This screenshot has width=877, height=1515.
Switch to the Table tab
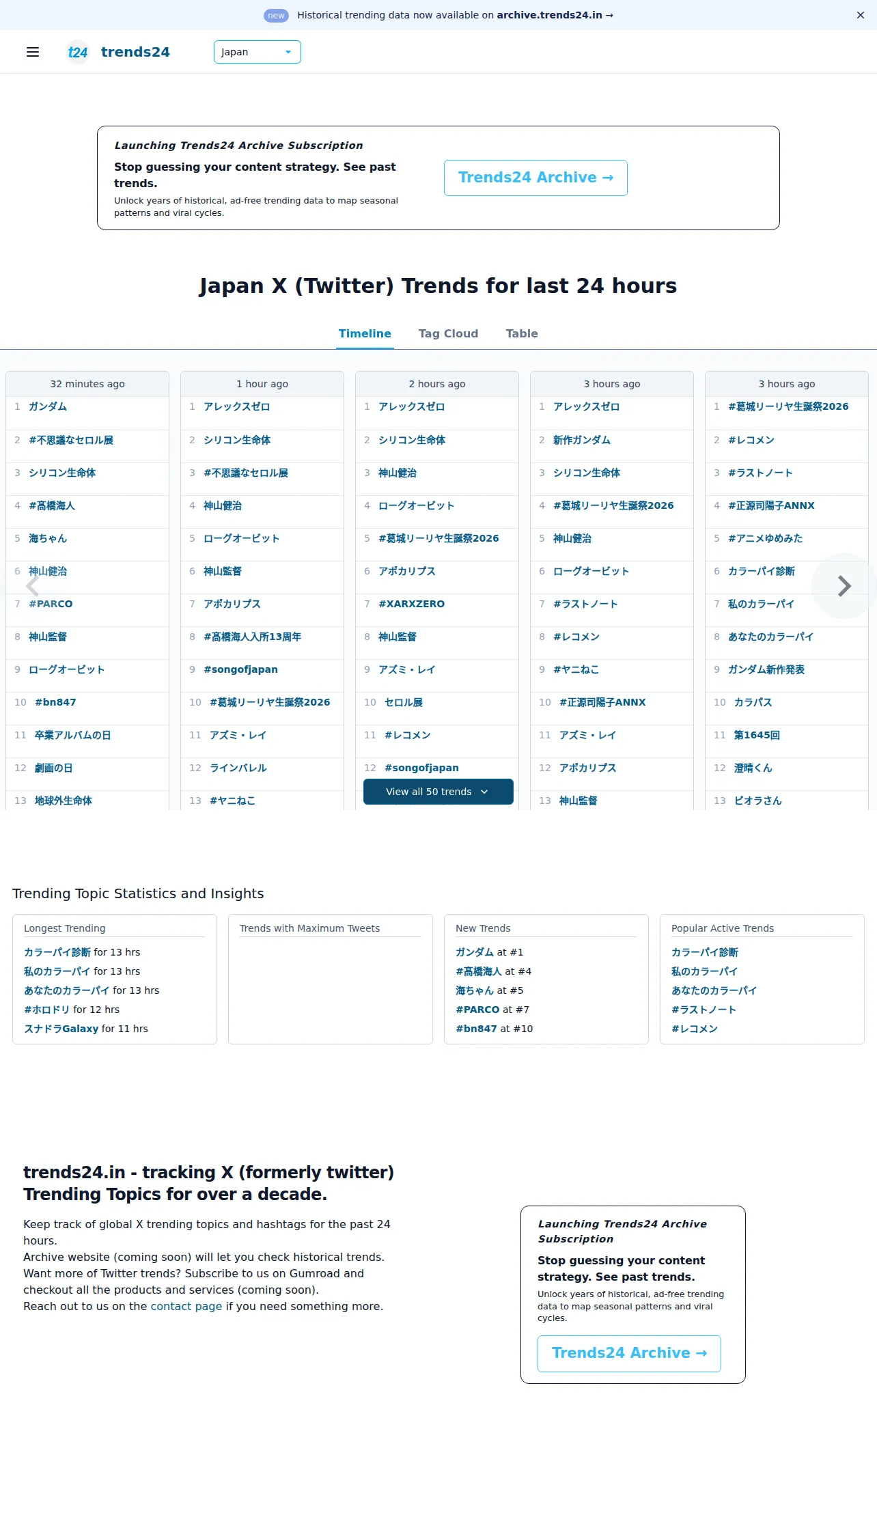(522, 334)
